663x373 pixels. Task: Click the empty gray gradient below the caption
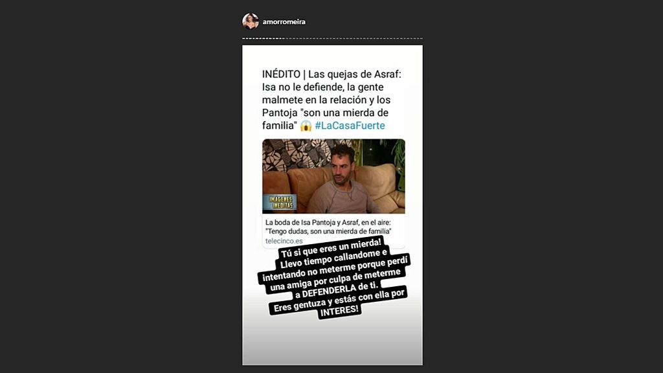(x=332, y=343)
